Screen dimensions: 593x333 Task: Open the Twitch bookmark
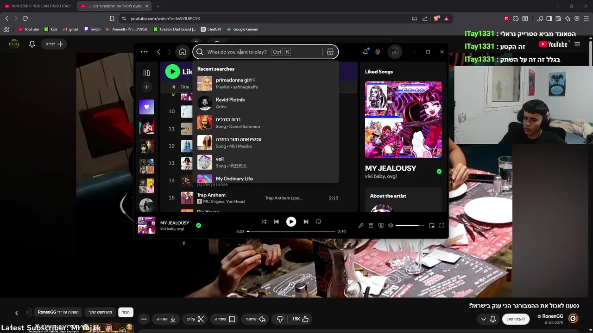pyautogui.click(x=92, y=29)
